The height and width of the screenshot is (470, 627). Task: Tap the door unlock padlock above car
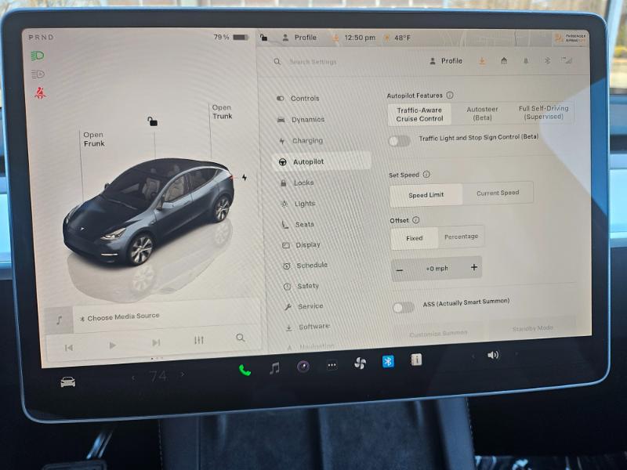click(x=152, y=121)
